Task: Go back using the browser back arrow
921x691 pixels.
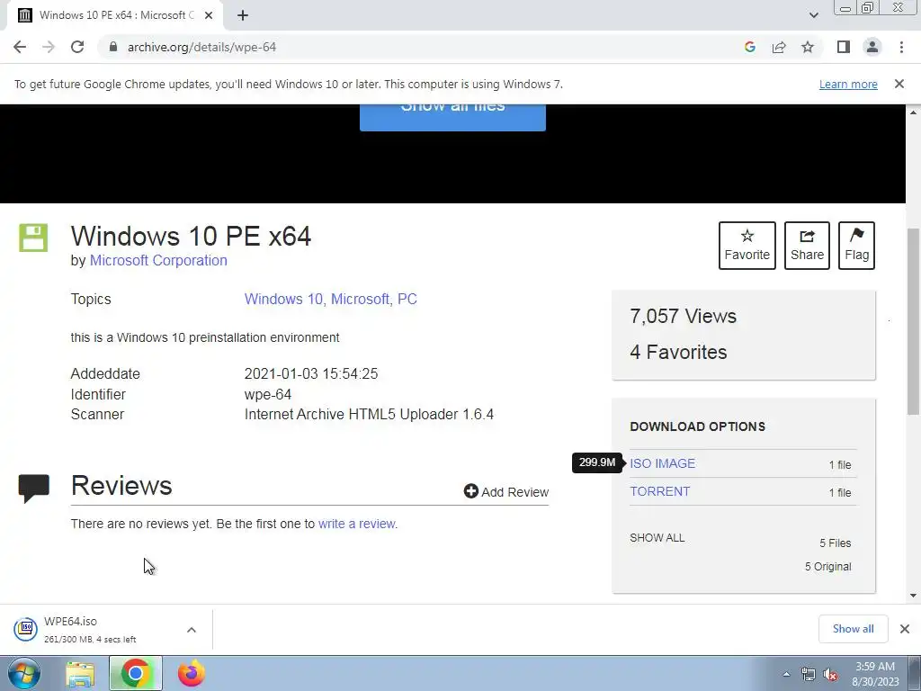Action: pos(20,47)
